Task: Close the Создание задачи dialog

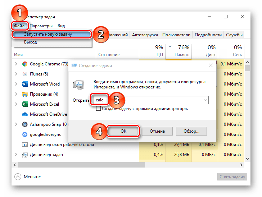Action: click(211, 66)
